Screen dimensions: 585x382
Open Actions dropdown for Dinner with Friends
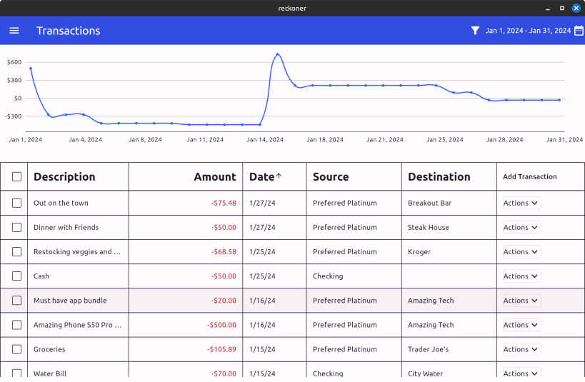pos(521,227)
